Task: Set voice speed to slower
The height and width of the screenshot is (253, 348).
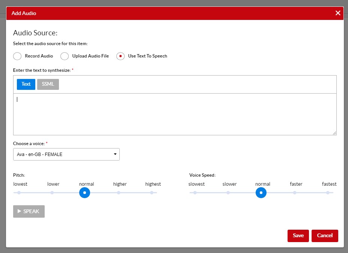Action: pyautogui.click(x=228, y=192)
